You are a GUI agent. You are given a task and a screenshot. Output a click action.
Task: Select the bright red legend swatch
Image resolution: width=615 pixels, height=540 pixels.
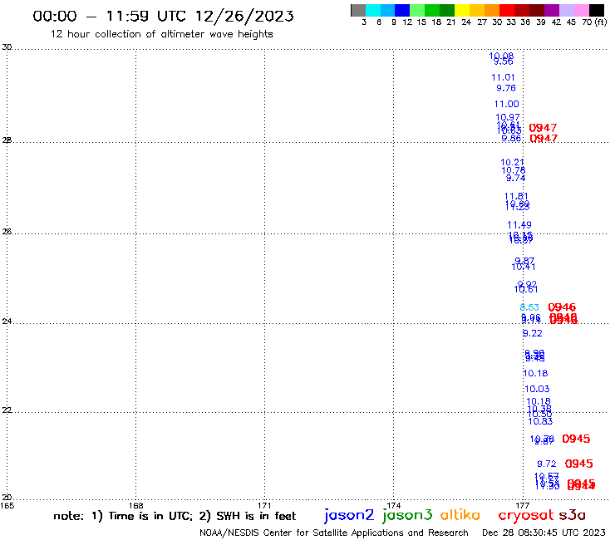[507, 10]
